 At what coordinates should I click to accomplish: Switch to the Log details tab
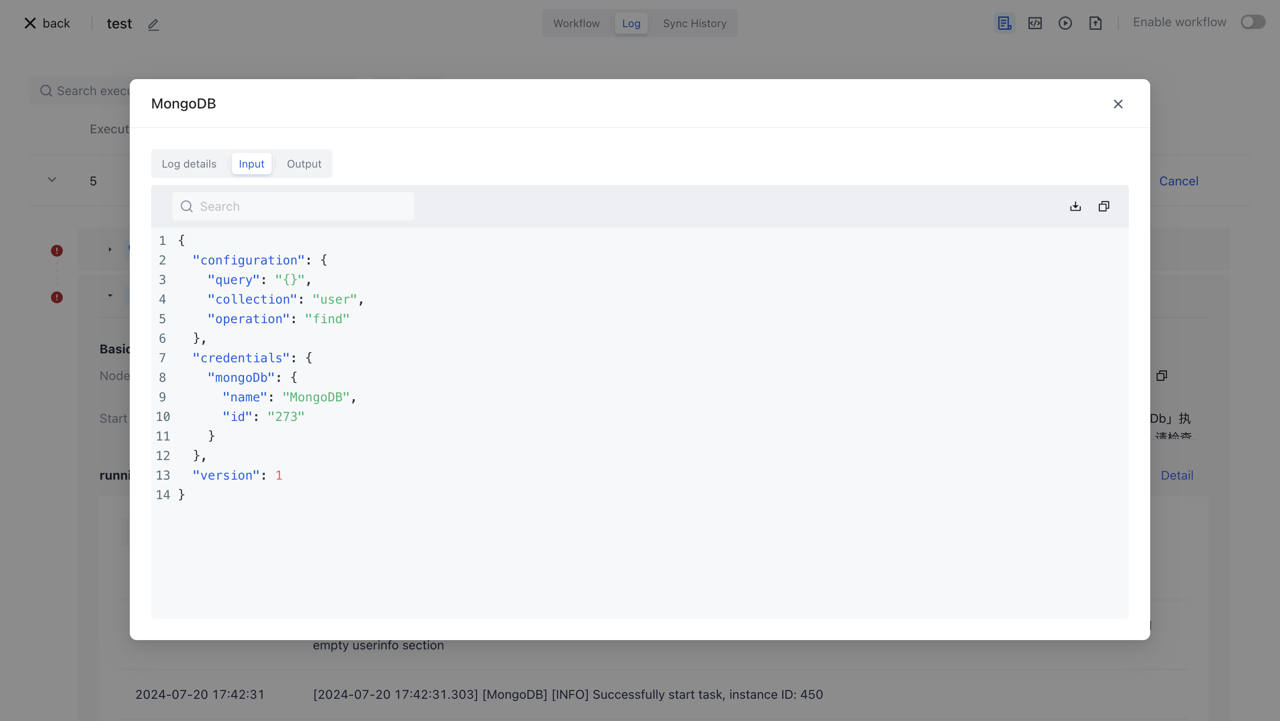(189, 164)
